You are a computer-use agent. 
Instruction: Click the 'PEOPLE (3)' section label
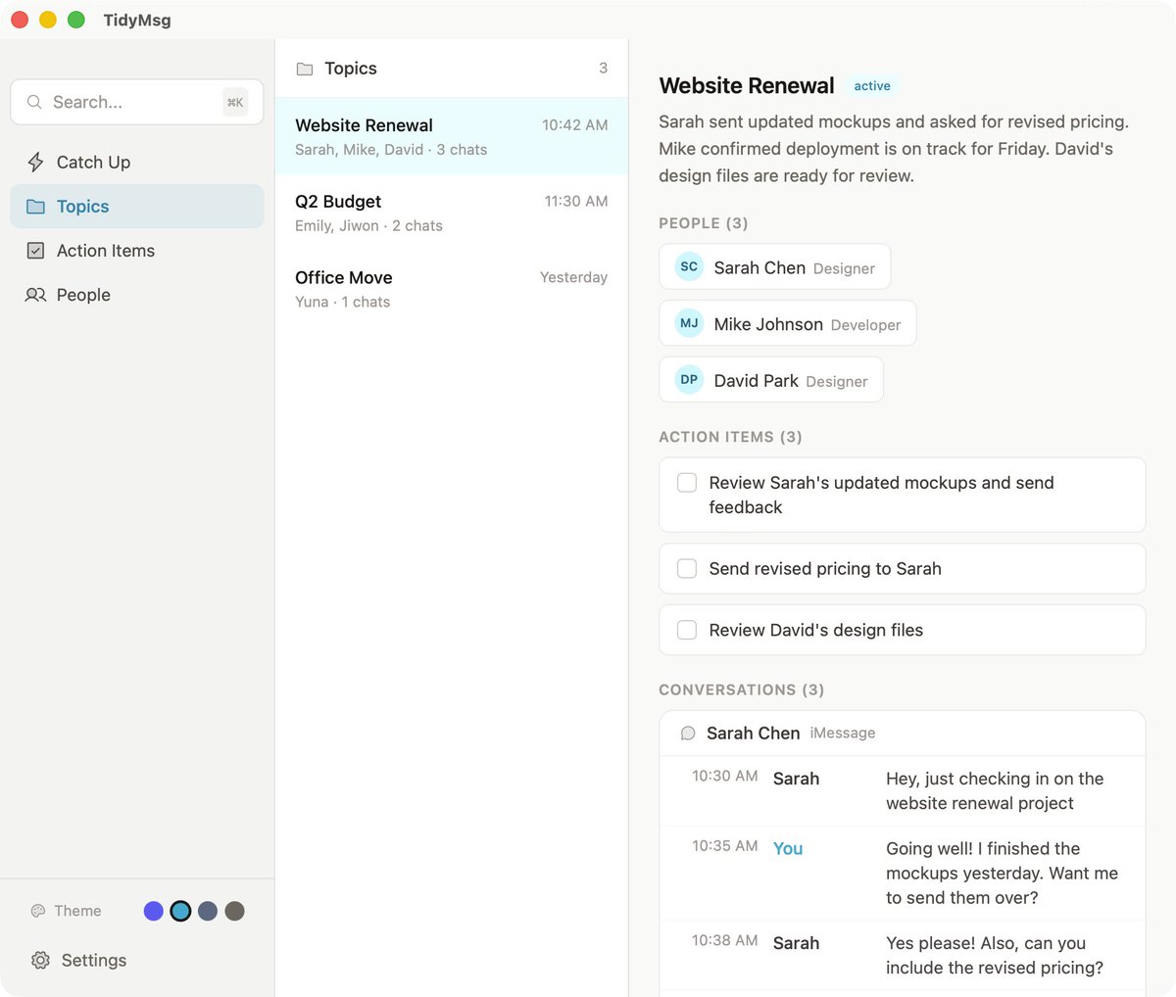(704, 223)
